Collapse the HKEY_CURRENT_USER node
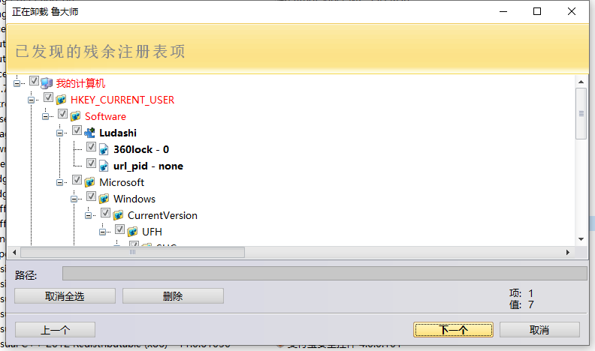 click(31, 100)
